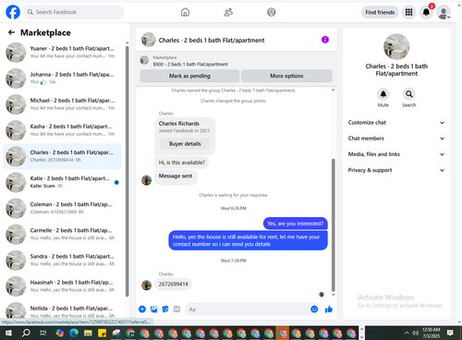462x340 pixels.
Task: Choose a sticker
Action: [165, 310]
